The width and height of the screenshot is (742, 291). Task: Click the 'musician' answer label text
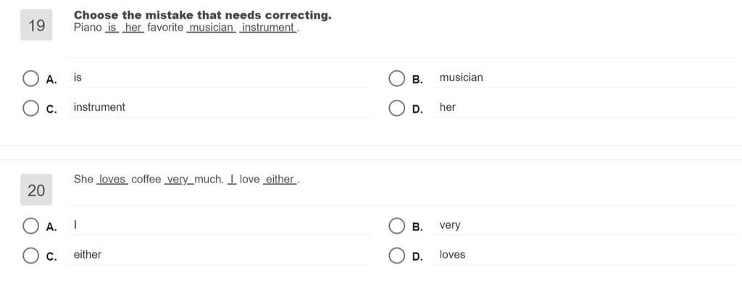461,77
